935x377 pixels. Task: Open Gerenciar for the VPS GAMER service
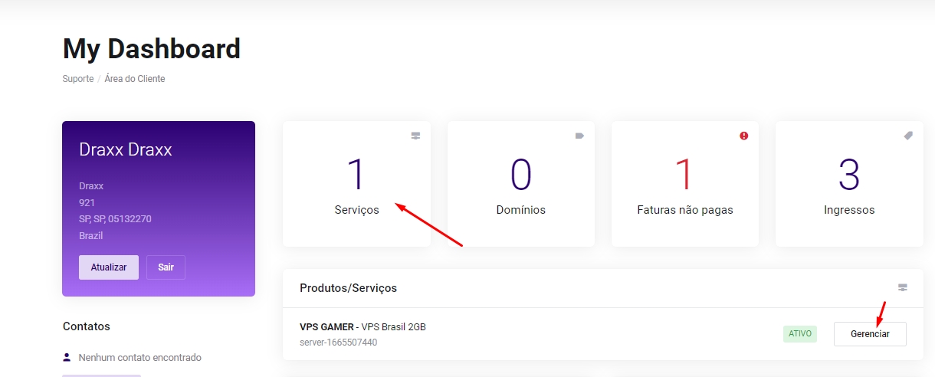click(x=870, y=334)
